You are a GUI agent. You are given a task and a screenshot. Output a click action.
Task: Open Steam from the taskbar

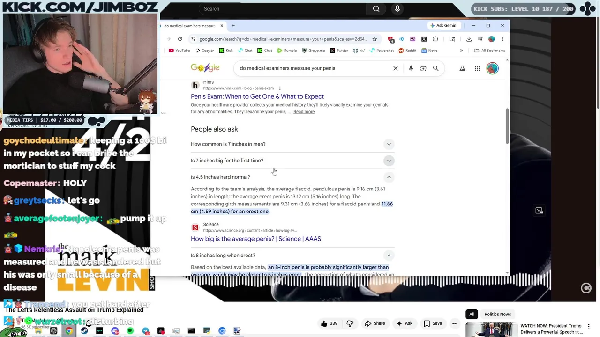click(84, 331)
